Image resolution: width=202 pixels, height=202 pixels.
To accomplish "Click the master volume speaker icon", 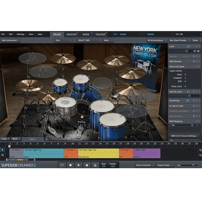I will [x=178, y=165].
